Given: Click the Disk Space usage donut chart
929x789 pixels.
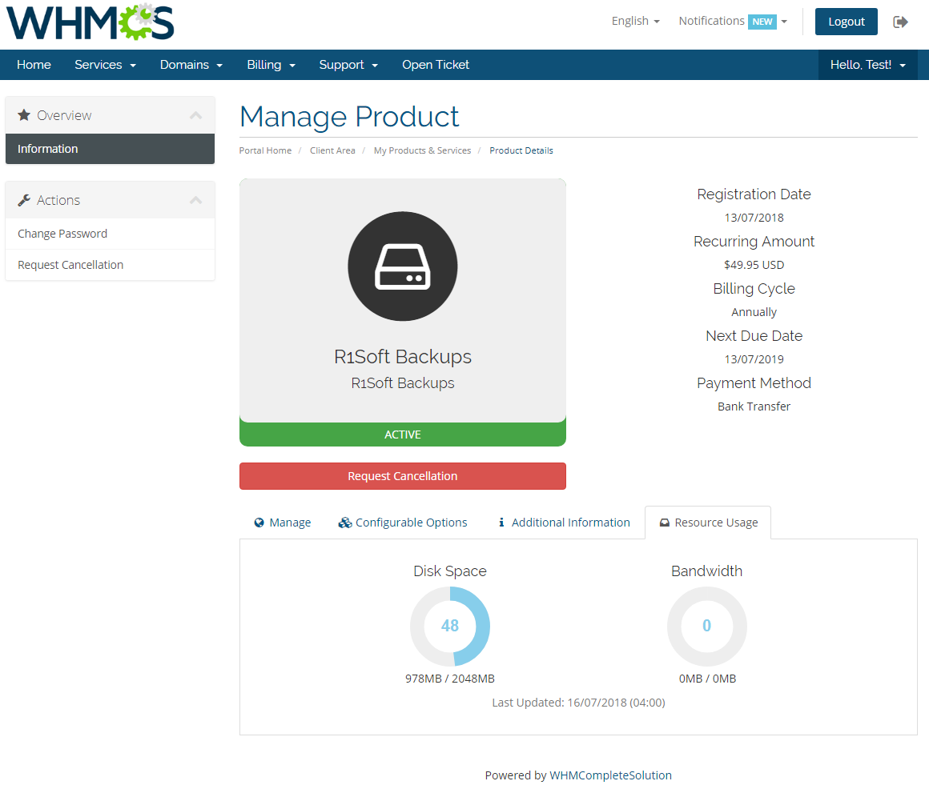Looking at the screenshot, I should pyautogui.click(x=450, y=626).
